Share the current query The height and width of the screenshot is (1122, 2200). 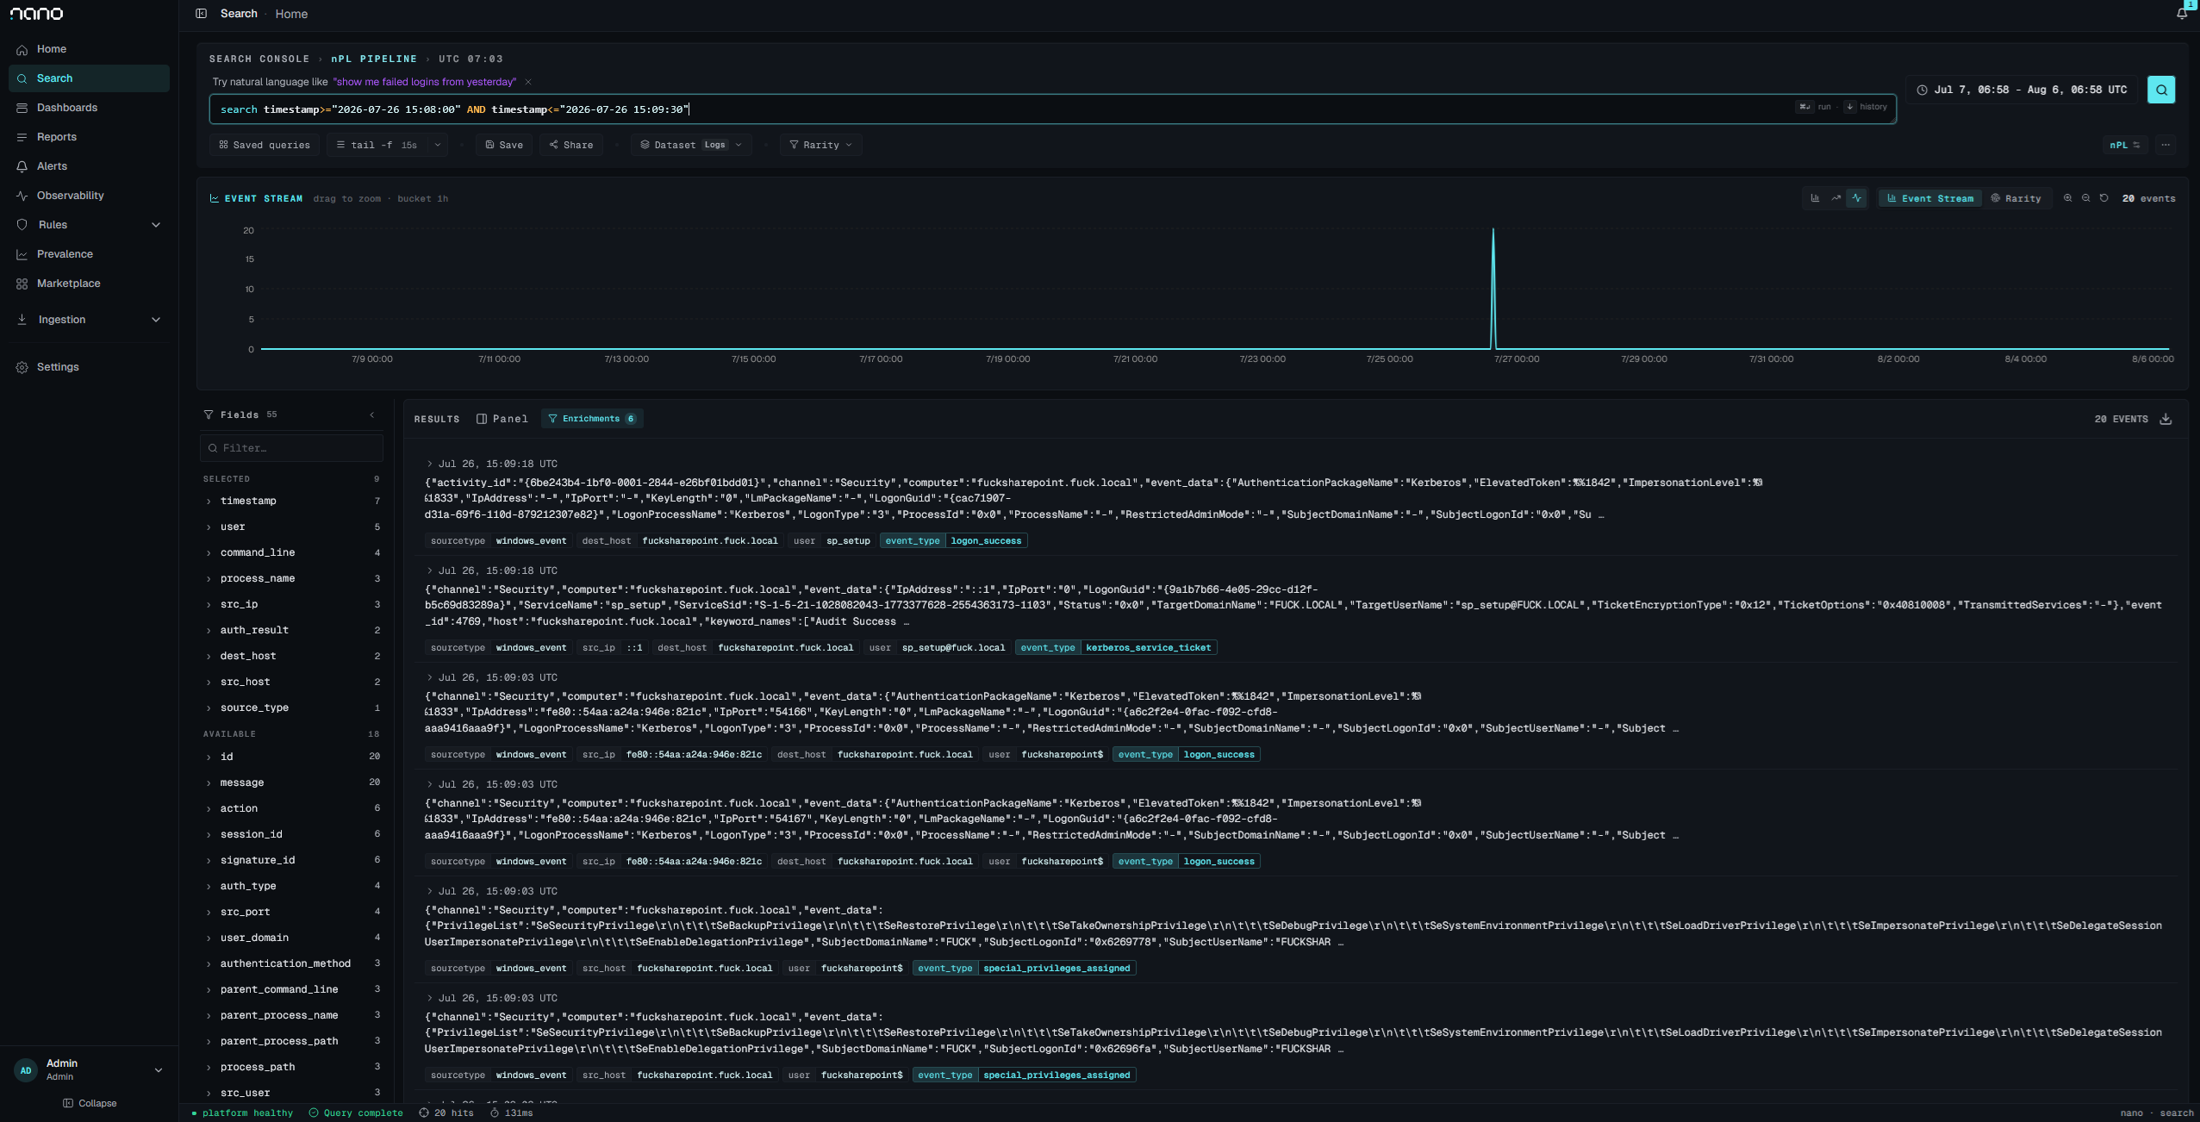[571, 145]
